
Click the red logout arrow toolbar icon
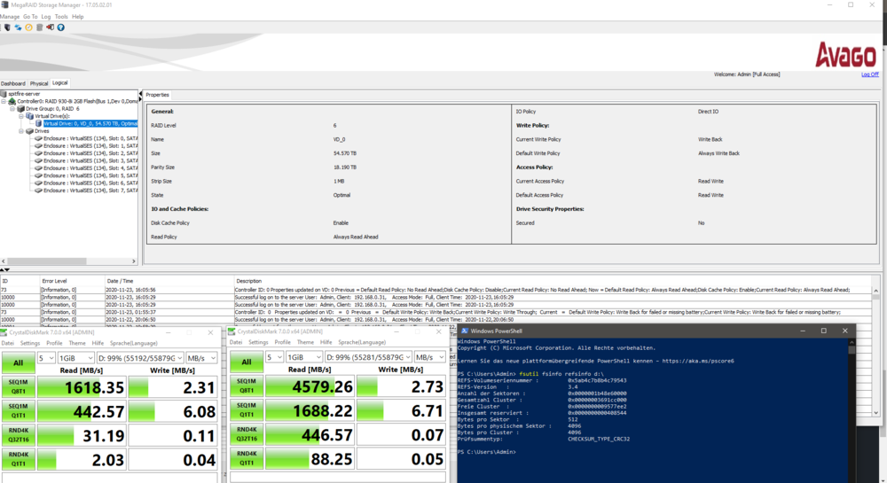click(x=50, y=27)
